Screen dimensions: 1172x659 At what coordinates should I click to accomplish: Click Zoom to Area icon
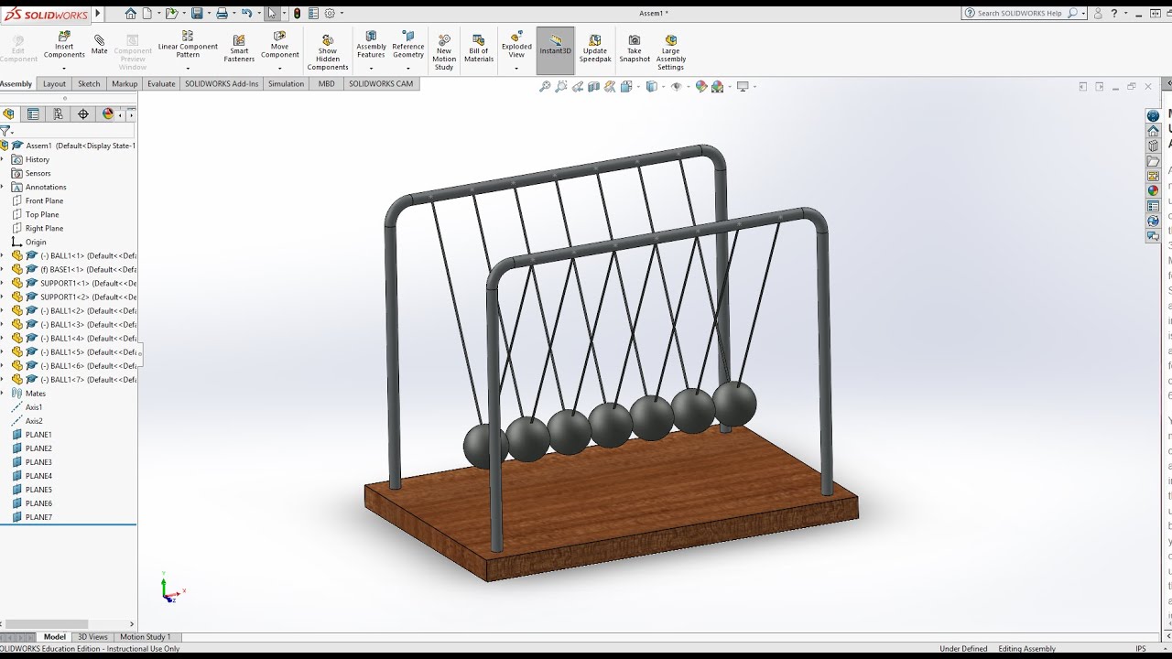click(x=561, y=87)
